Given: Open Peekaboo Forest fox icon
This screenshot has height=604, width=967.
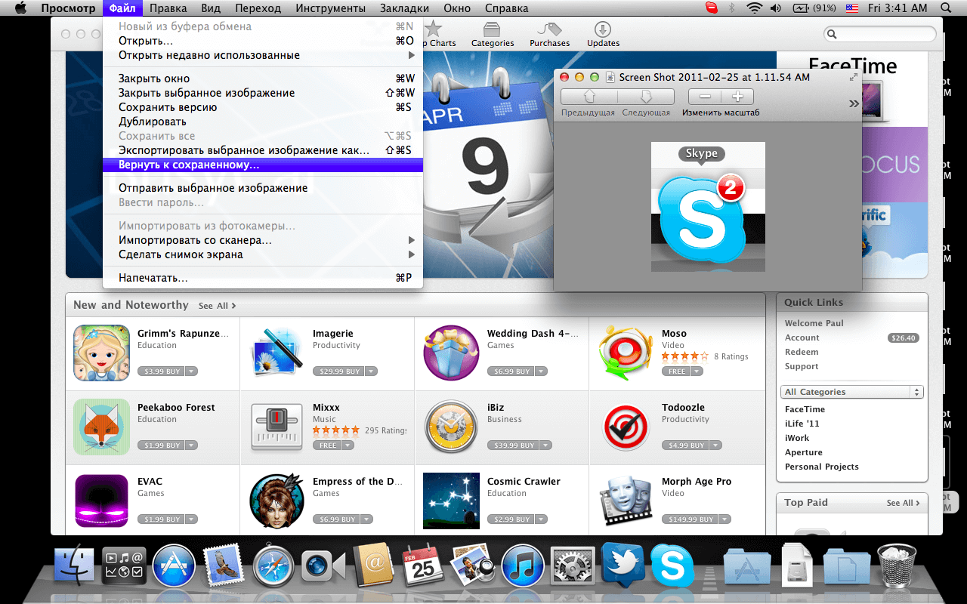Looking at the screenshot, I should point(102,427).
